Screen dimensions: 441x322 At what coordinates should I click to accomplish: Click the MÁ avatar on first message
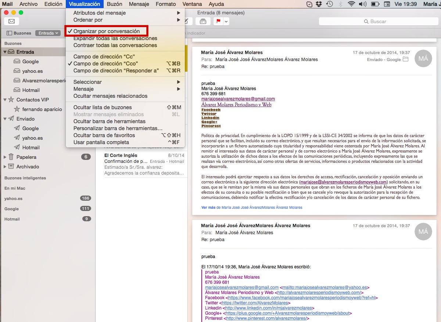click(x=423, y=58)
